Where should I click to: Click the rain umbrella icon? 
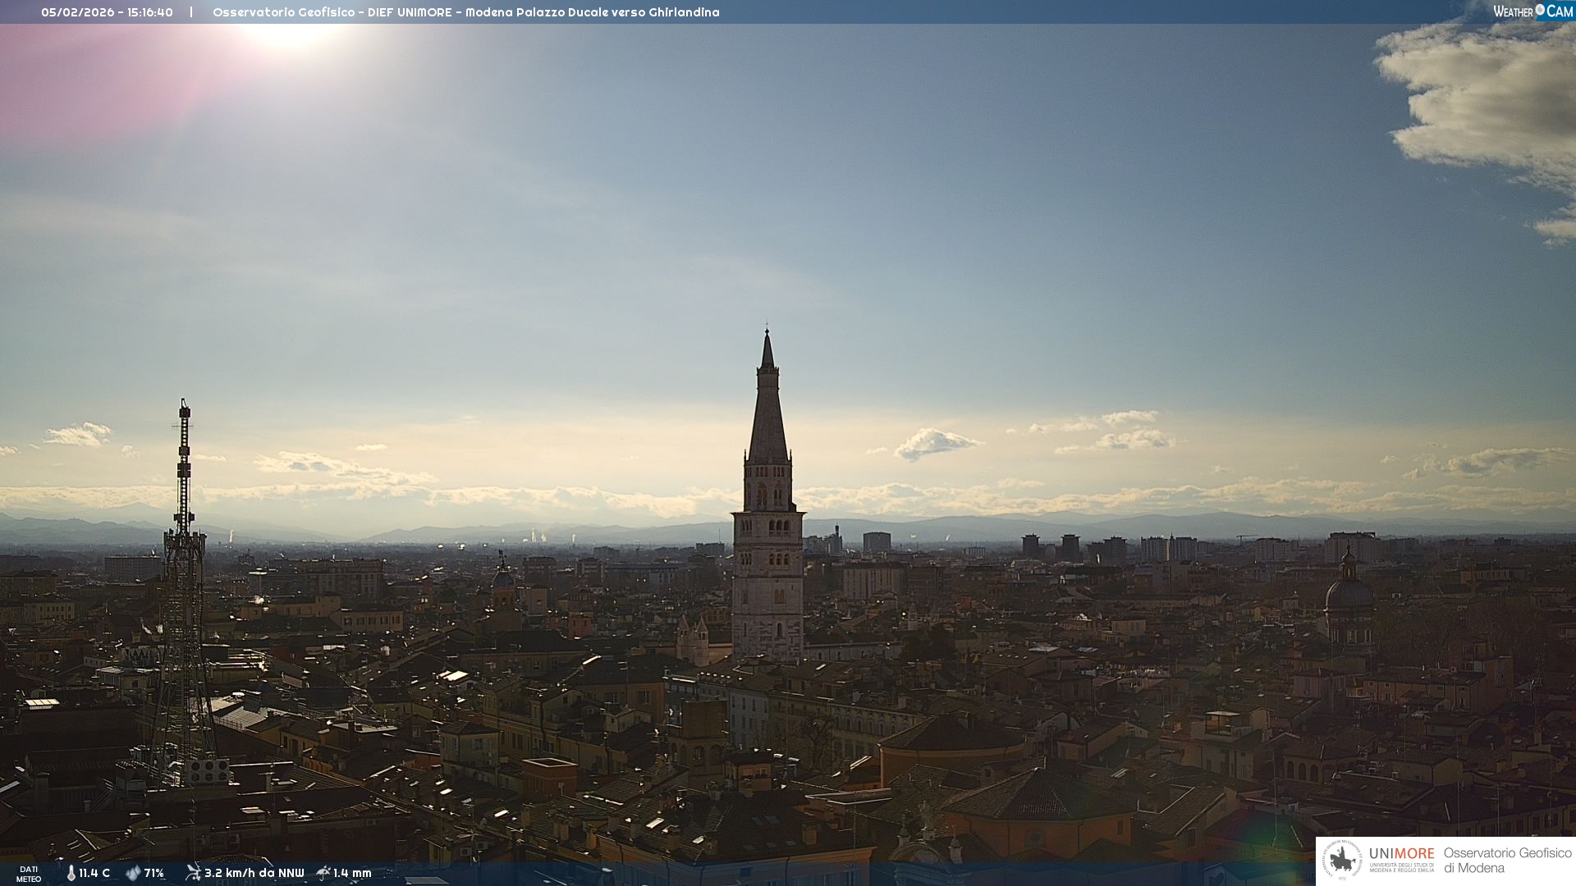(x=323, y=873)
